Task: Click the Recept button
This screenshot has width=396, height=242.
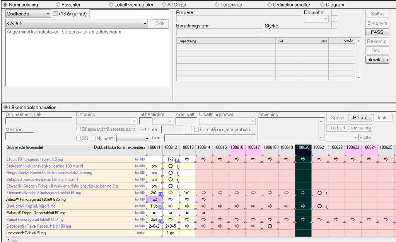Action: coord(361,117)
